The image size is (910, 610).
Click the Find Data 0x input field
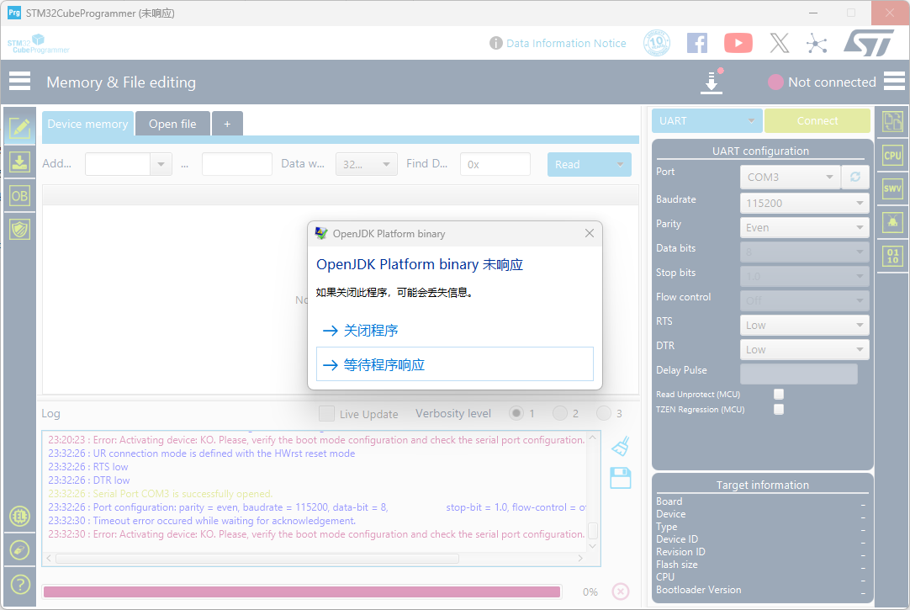tap(495, 164)
